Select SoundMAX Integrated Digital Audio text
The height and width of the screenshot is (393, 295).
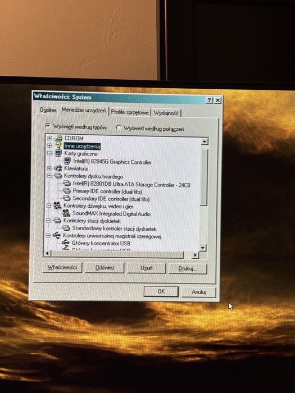(x=111, y=214)
